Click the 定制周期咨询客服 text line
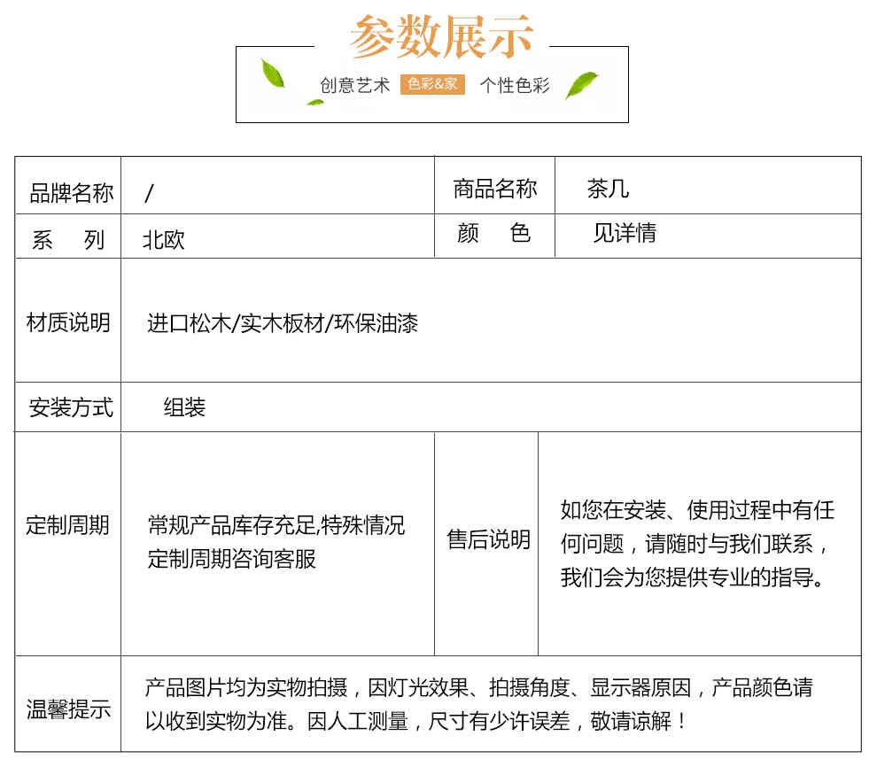877x759 pixels. 231,559
